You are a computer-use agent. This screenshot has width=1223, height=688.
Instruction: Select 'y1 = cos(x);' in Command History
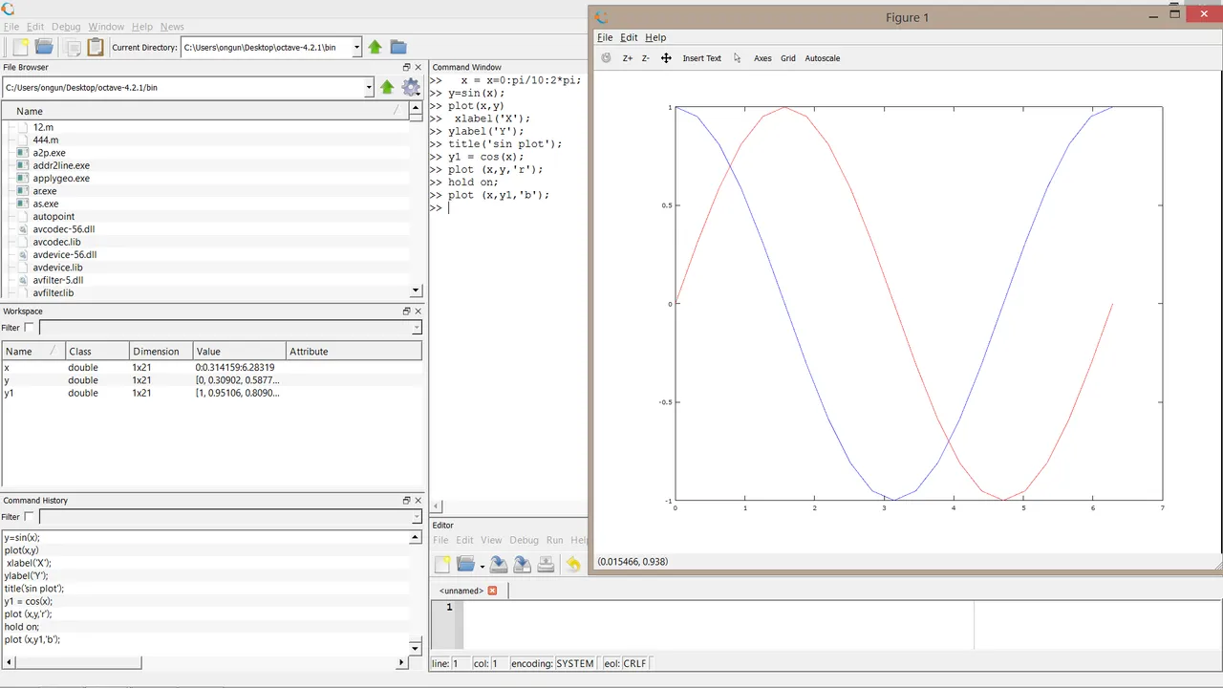pos(28,601)
